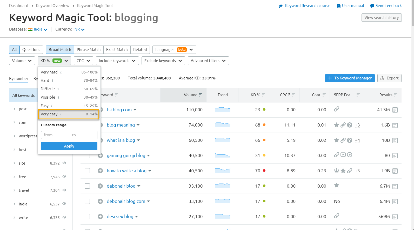Image resolution: width=414 pixels, height=230 pixels.
Task: Go to the Keyword Overview breadcrumb
Action: coord(53,6)
